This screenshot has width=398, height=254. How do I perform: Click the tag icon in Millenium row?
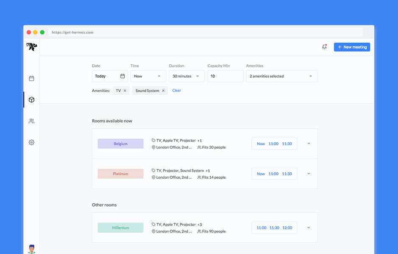pyautogui.click(x=153, y=224)
